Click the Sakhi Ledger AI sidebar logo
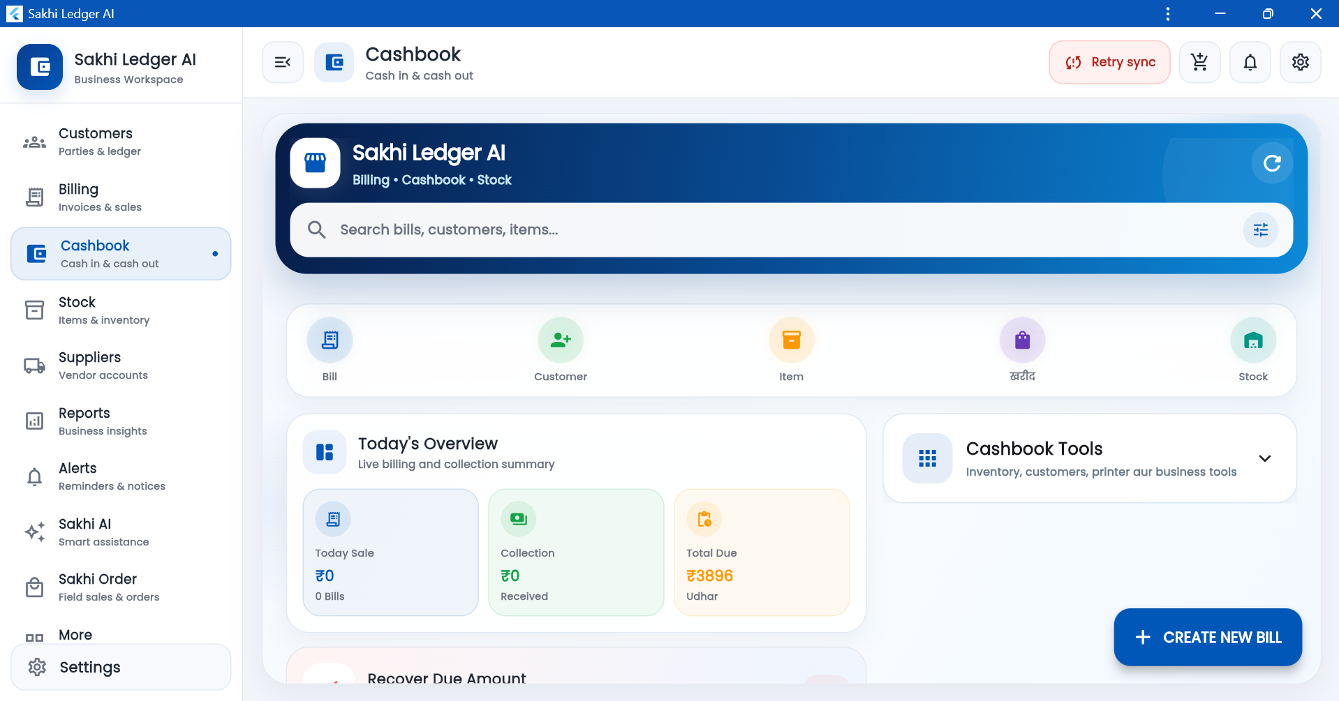Viewport: 1339px width, 701px height. (40, 67)
